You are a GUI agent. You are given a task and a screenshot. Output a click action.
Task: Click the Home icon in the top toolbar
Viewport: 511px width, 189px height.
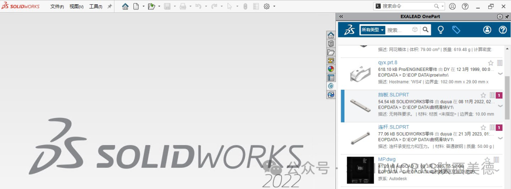pos(125,6)
